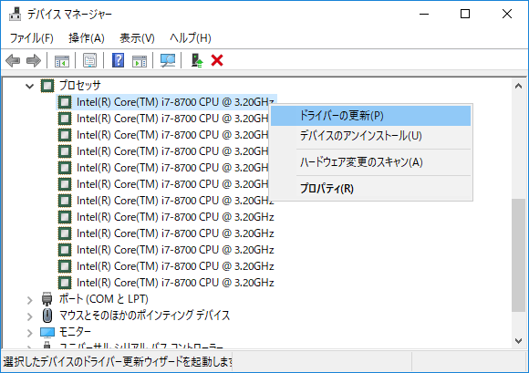Click the show/hide action pane icon
Image resolution: width=529 pixels, height=373 pixels.
pos(140,61)
